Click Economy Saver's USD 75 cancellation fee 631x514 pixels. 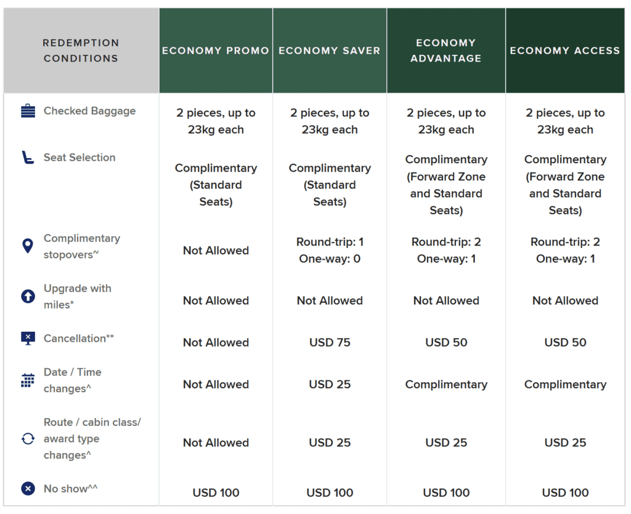[x=330, y=342]
